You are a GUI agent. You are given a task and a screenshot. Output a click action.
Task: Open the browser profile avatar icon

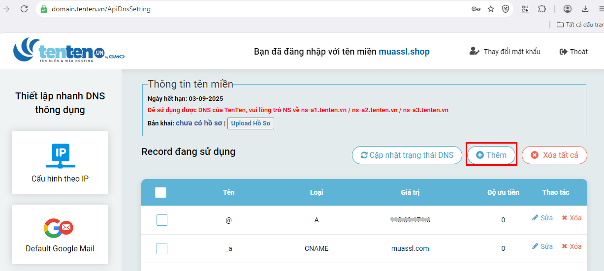tap(568, 9)
